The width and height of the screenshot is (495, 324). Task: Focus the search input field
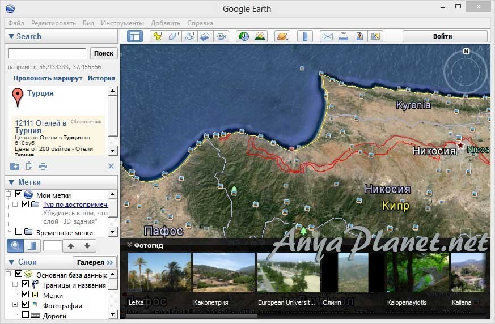[x=47, y=53]
